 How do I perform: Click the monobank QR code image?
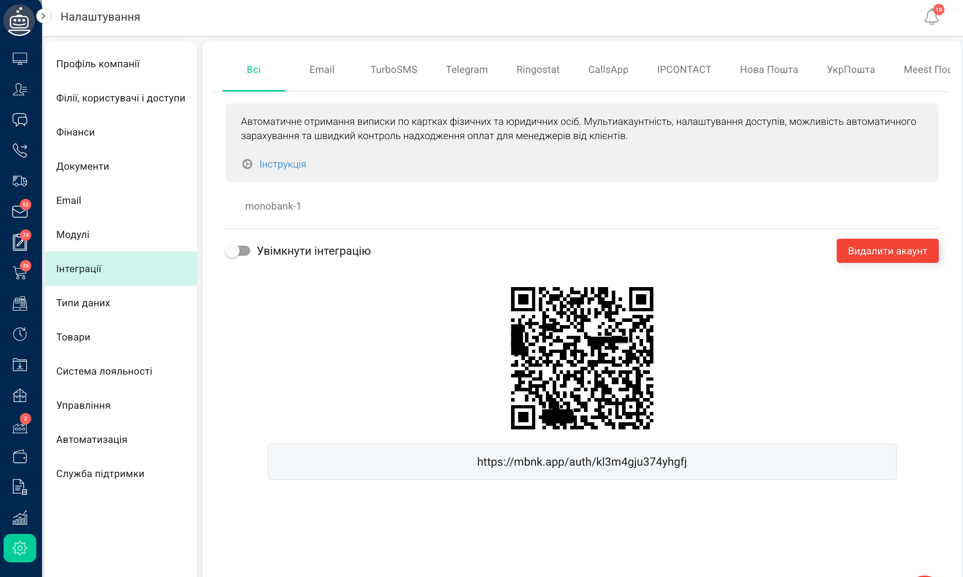coord(582,358)
